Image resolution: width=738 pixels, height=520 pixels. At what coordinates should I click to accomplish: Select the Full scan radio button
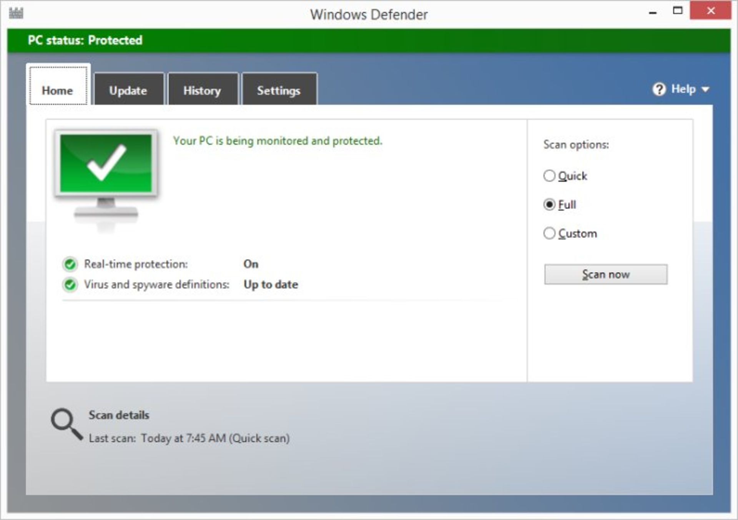(550, 204)
